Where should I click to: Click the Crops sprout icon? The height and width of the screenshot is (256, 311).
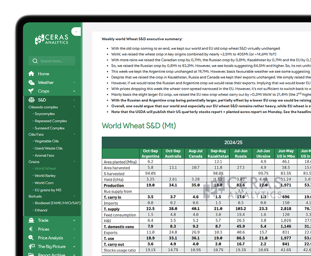click(x=31, y=91)
